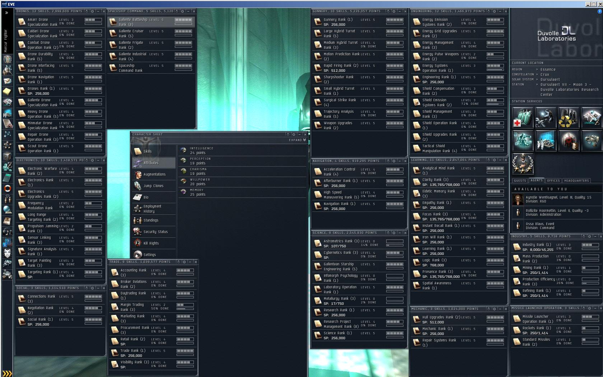Toggle the circle pin icon on Drones window

pyautogui.click(x=92, y=11)
